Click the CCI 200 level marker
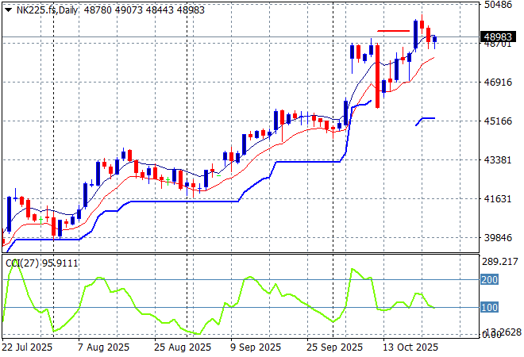The width and height of the screenshot is (524, 357). coord(489,279)
